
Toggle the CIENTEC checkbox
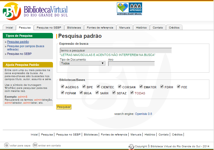98,86
